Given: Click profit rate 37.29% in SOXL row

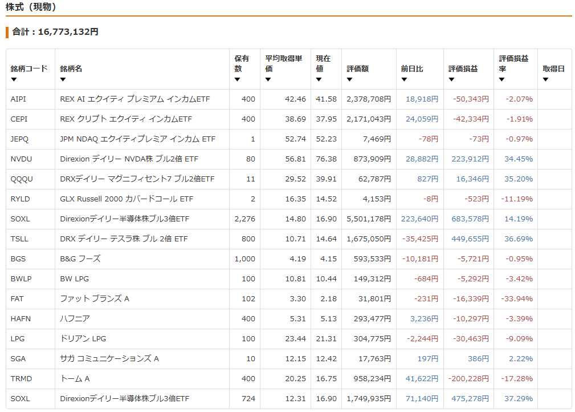Looking at the screenshot, I should coord(519,398).
